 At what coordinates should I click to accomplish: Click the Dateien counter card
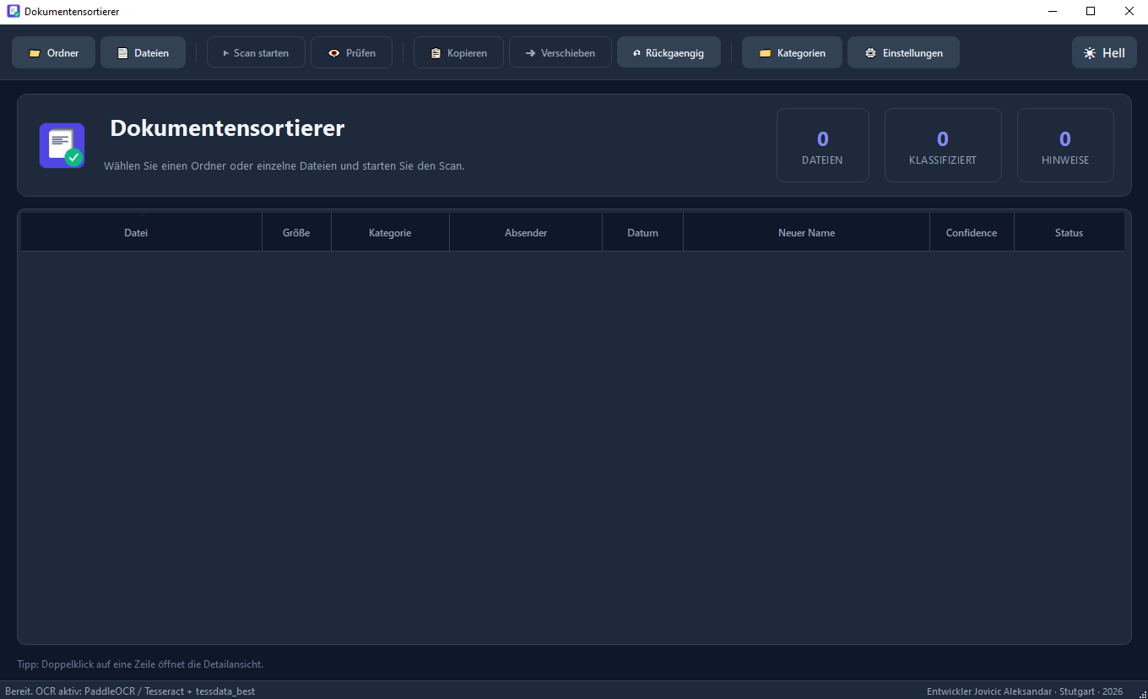click(x=823, y=145)
